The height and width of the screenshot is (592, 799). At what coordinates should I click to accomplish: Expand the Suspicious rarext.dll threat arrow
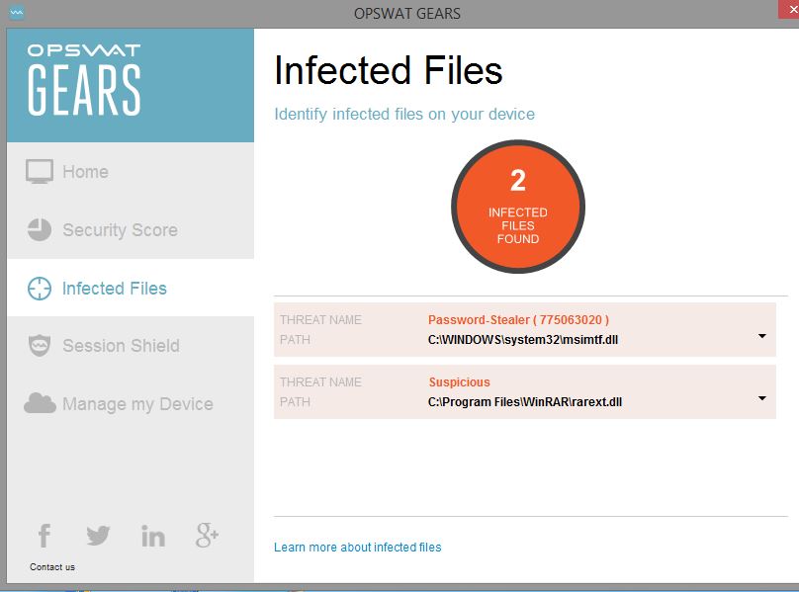click(761, 398)
